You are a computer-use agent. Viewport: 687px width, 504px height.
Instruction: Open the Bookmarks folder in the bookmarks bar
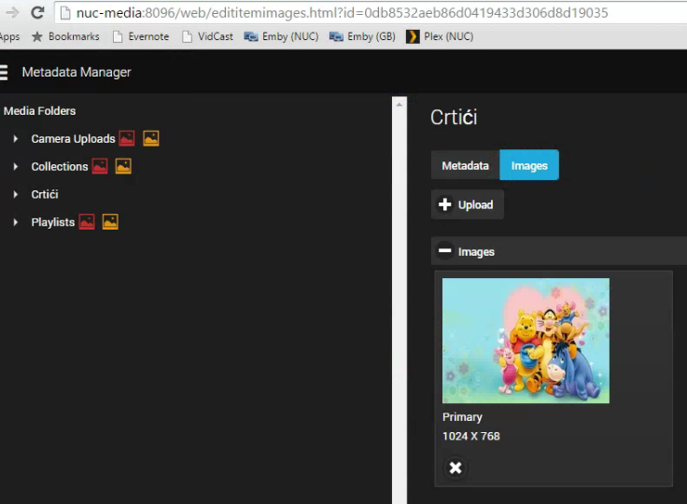tap(65, 36)
